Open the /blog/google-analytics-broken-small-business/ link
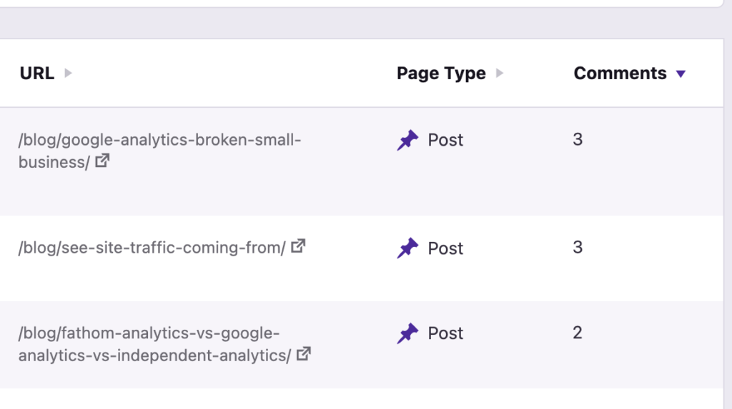The image size is (732, 409). [x=159, y=141]
